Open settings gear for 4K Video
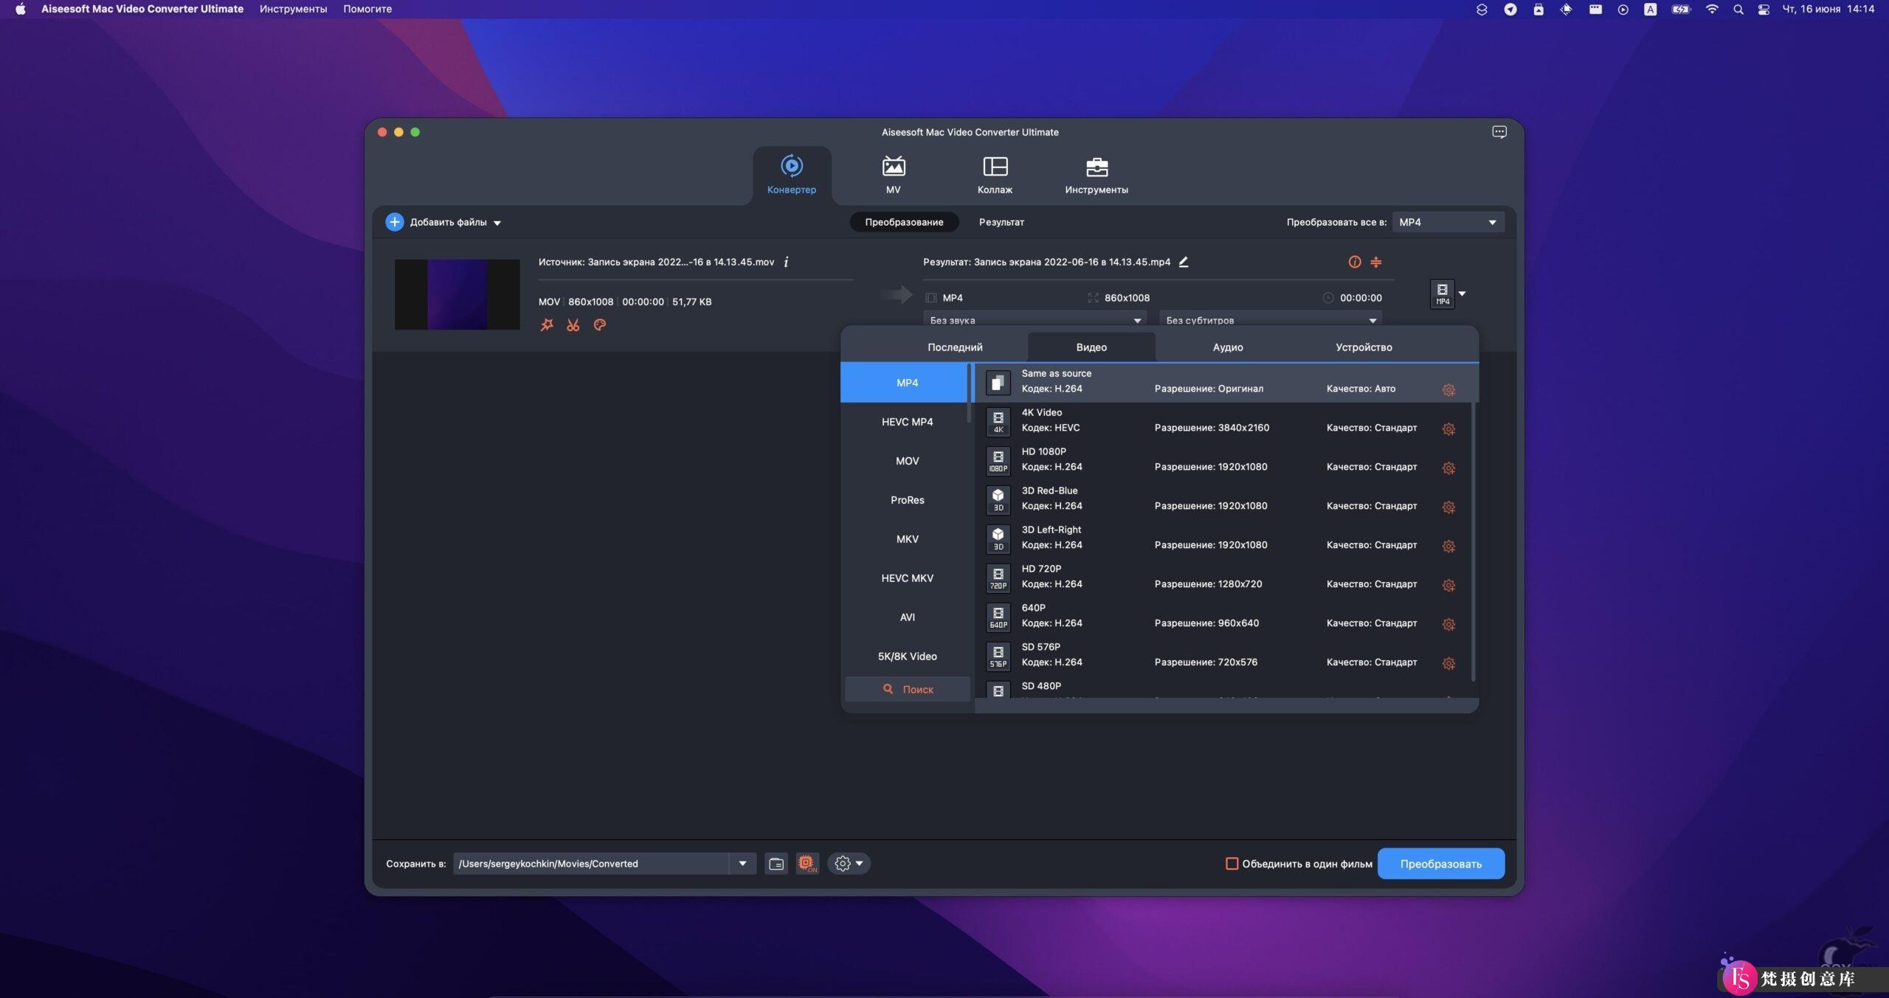The width and height of the screenshot is (1889, 998). 1448,429
